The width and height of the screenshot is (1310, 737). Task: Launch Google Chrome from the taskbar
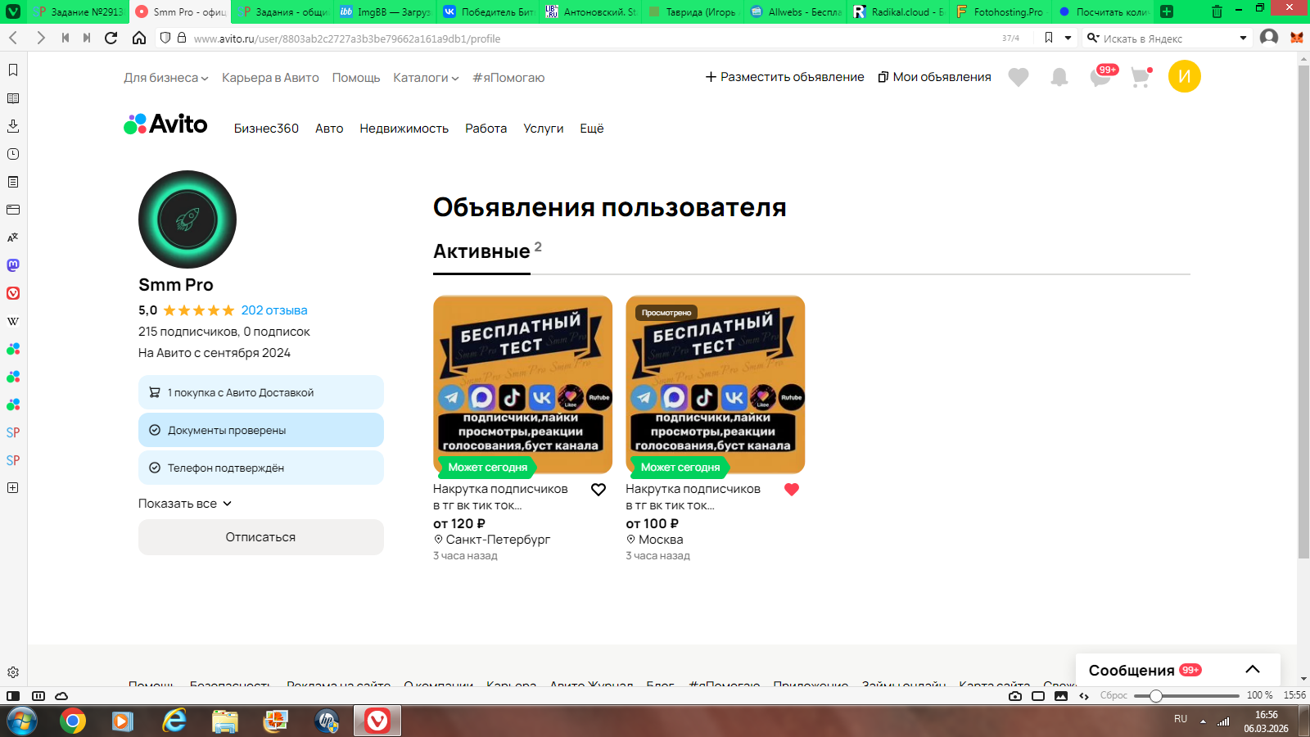(73, 721)
